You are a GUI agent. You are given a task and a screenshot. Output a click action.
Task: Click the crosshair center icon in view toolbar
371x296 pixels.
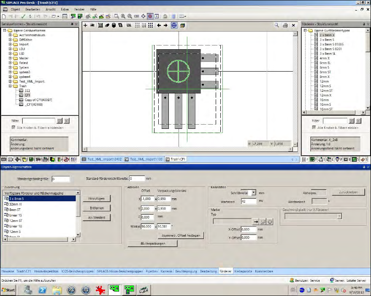tap(174, 26)
